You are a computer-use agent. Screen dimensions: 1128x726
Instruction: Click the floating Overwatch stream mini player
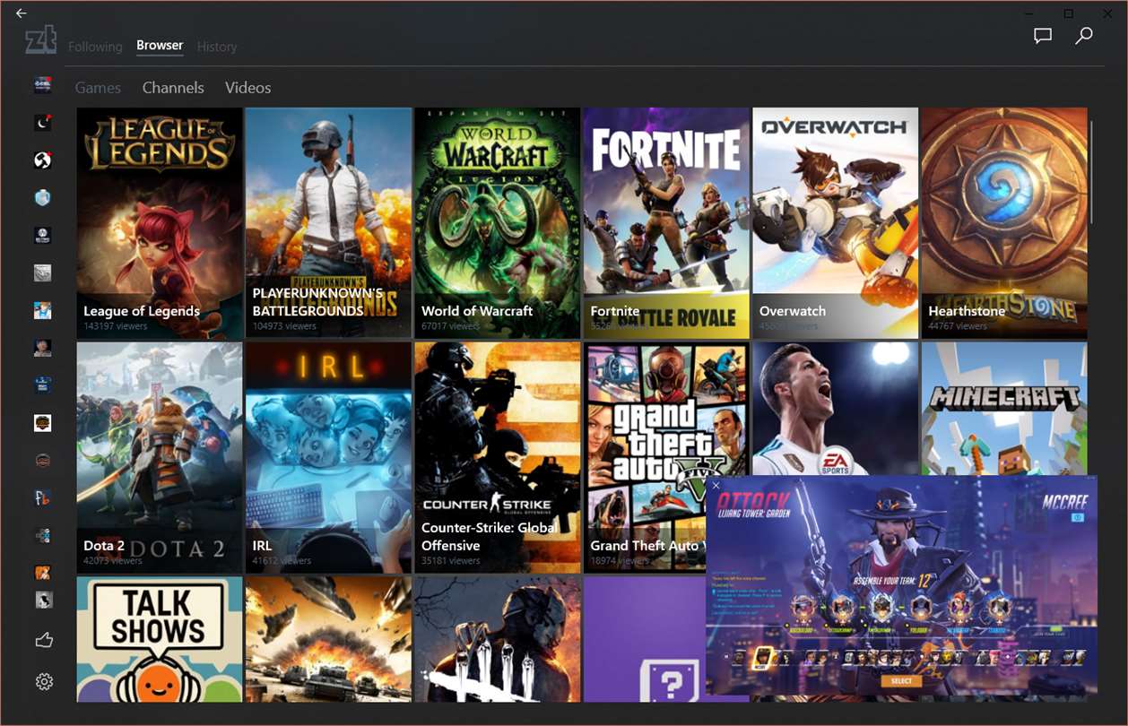tap(901, 585)
